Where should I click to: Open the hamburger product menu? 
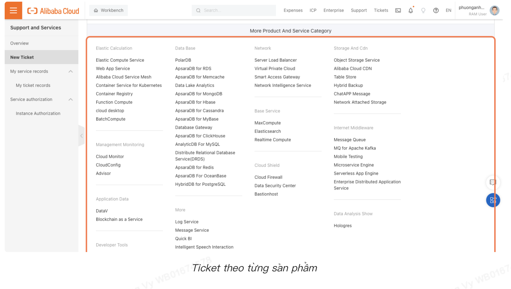[13, 10]
